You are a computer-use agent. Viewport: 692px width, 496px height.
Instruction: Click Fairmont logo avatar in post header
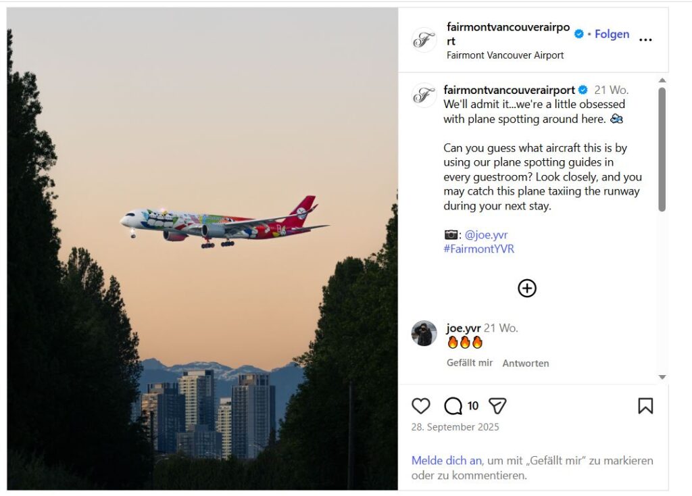point(424,40)
